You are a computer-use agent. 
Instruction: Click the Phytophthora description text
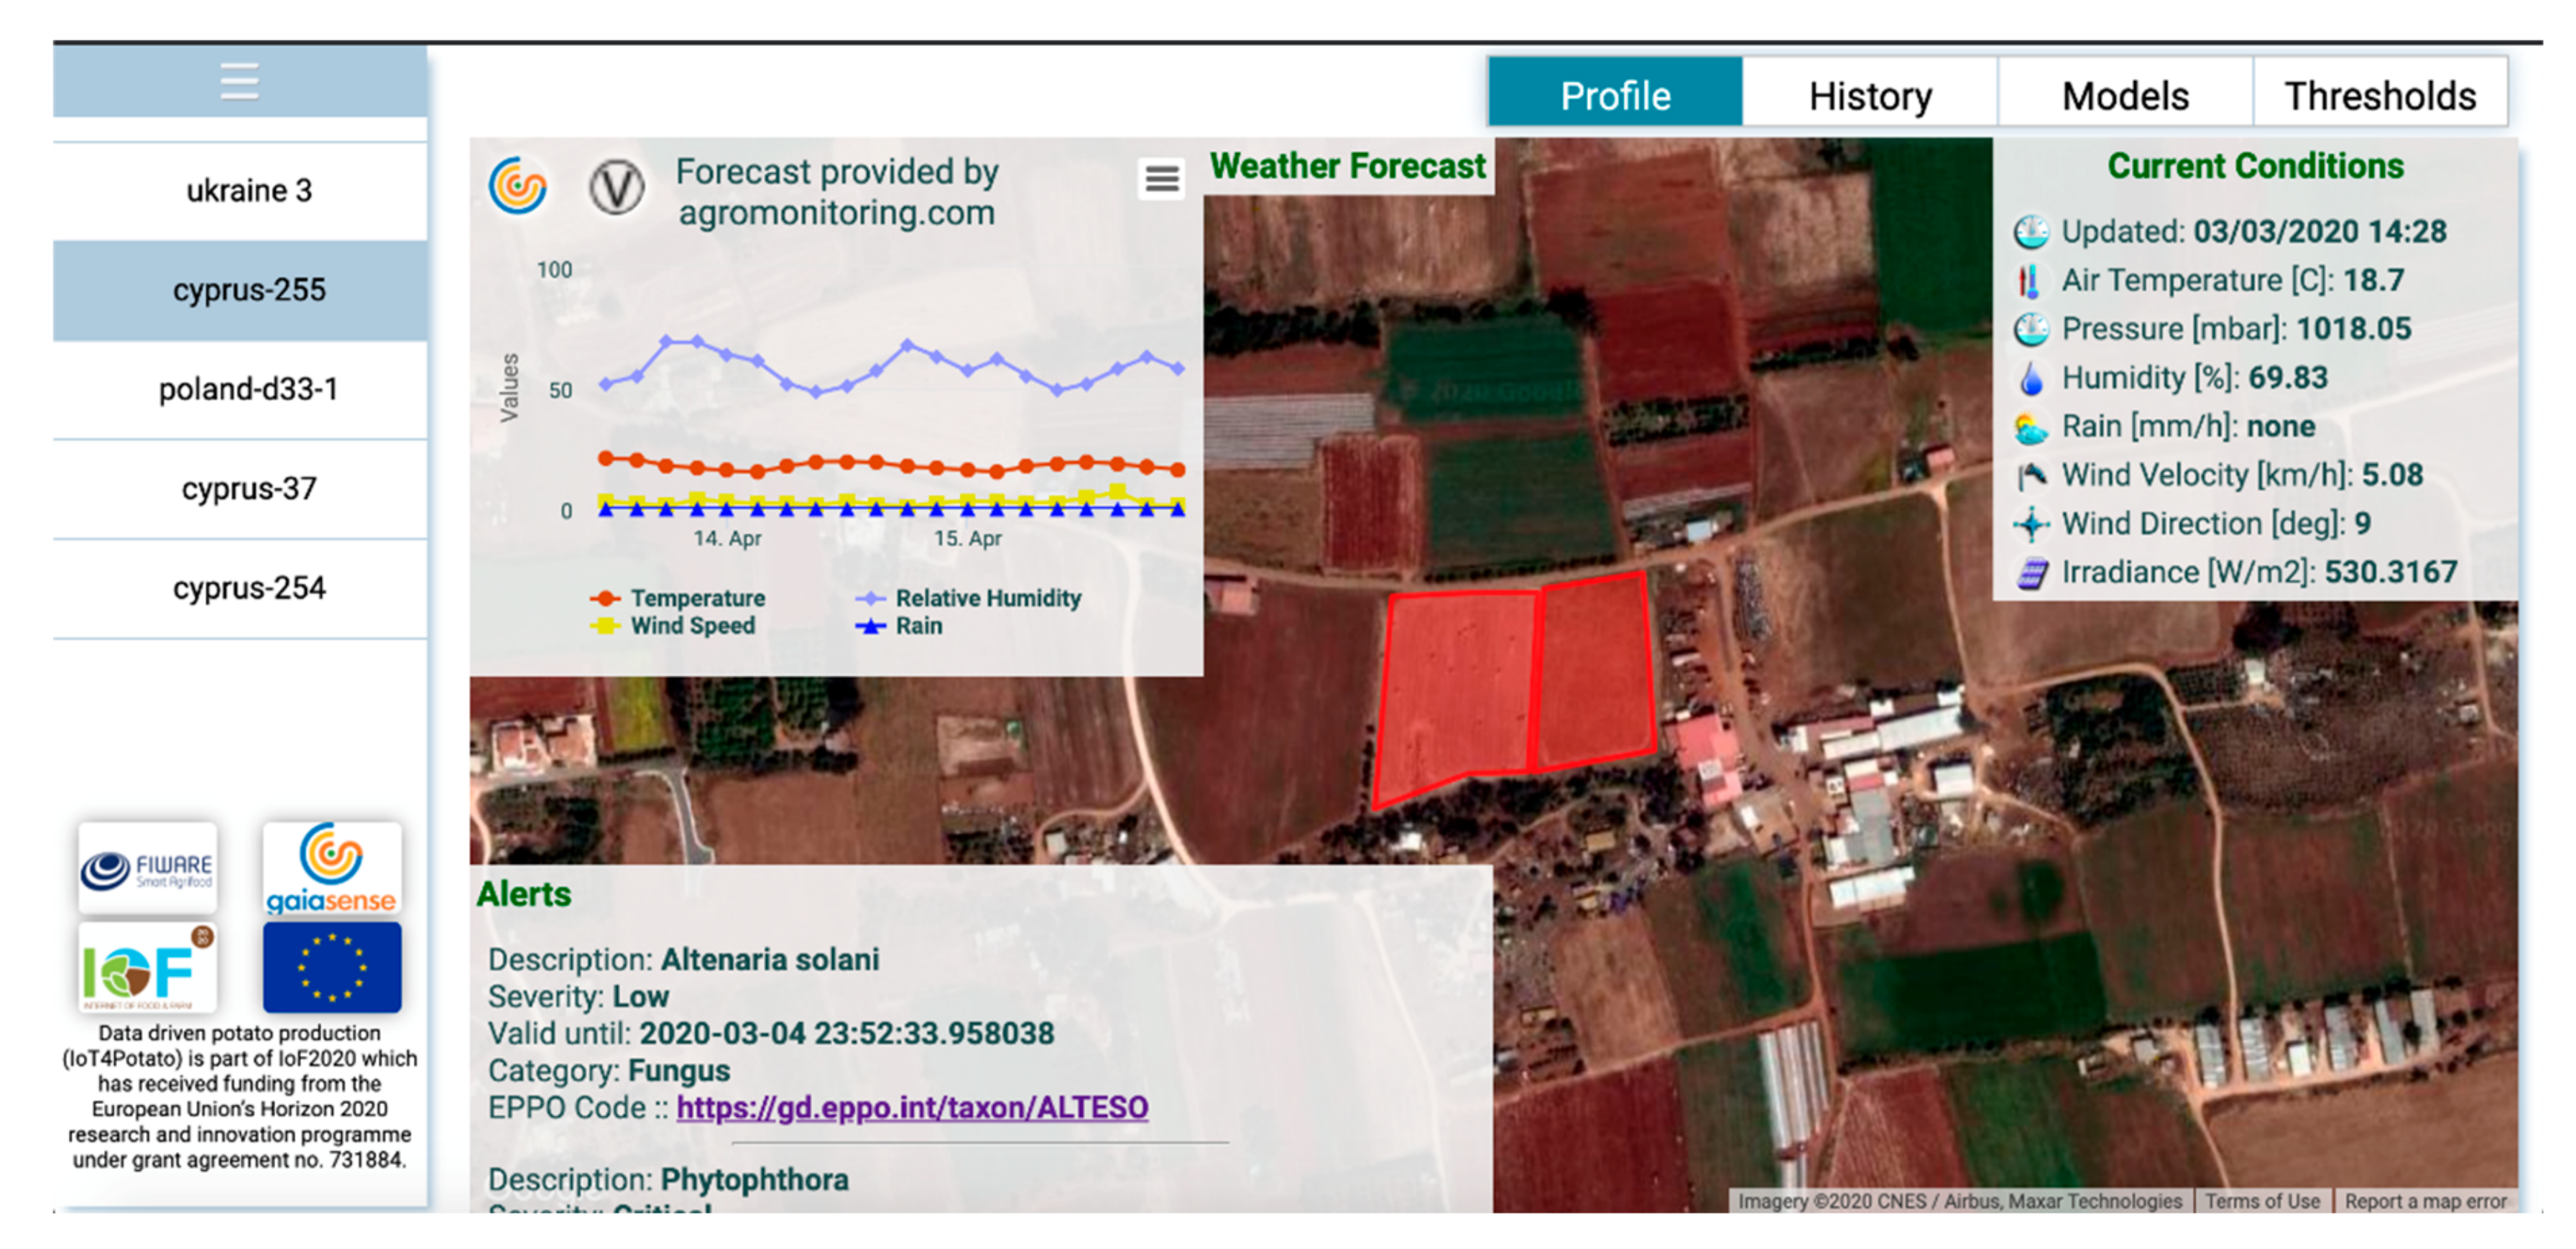(x=755, y=1180)
